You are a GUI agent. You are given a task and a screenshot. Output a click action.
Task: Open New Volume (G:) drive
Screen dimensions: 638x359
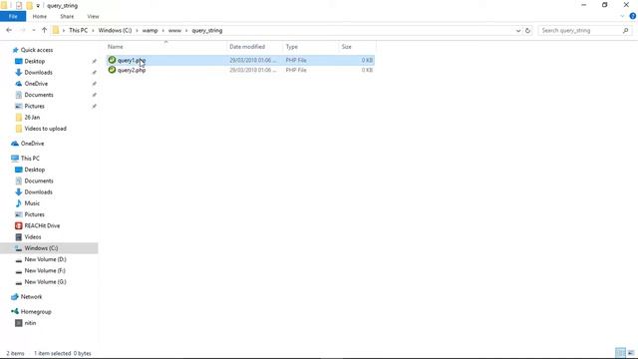[x=45, y=281]
